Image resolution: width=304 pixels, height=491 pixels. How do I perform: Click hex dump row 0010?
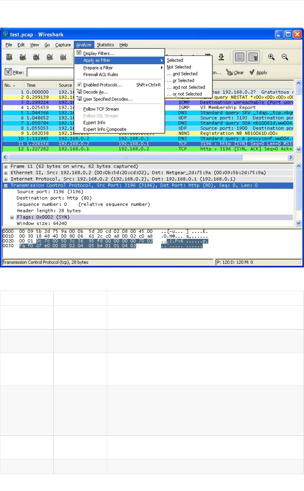tap(105, 236)
